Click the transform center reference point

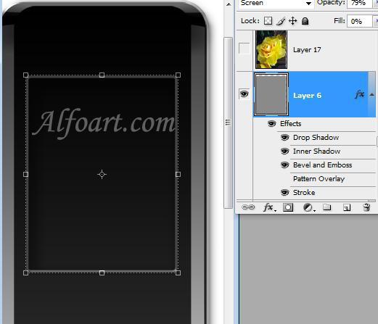102,174
